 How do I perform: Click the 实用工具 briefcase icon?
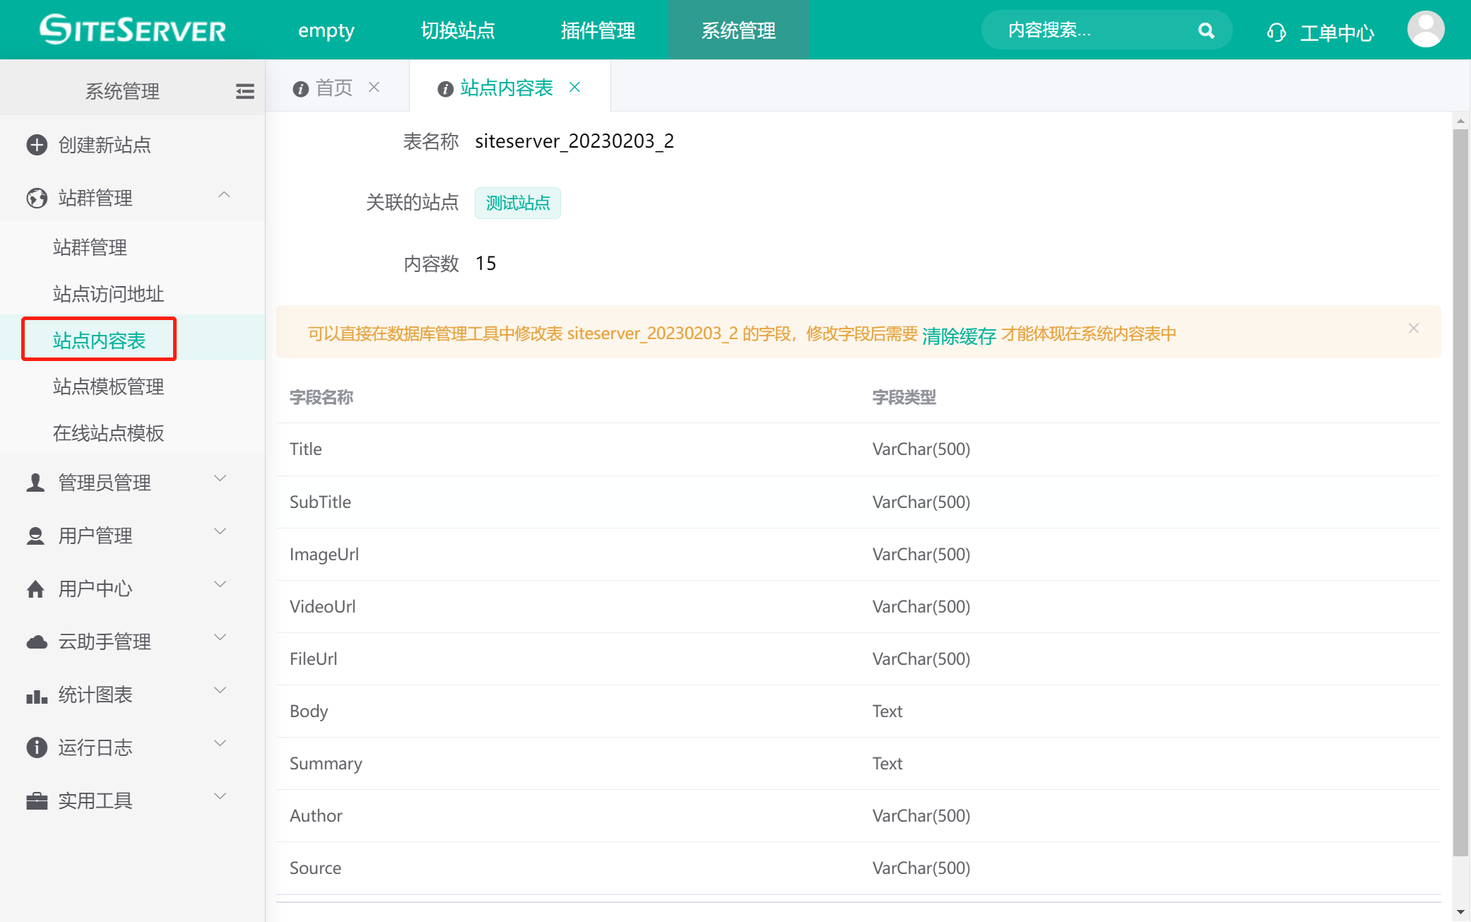tap(35, 800)
